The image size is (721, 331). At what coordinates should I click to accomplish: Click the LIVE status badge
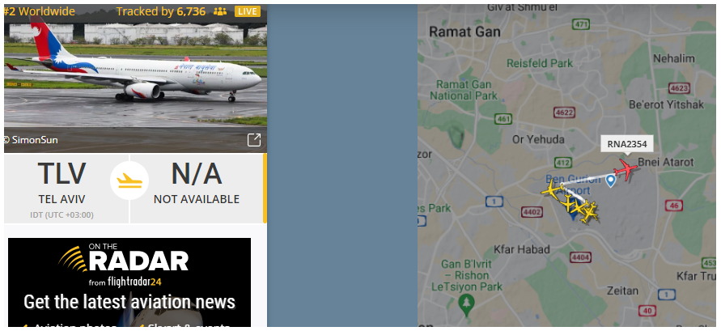(x=248, y=11)
